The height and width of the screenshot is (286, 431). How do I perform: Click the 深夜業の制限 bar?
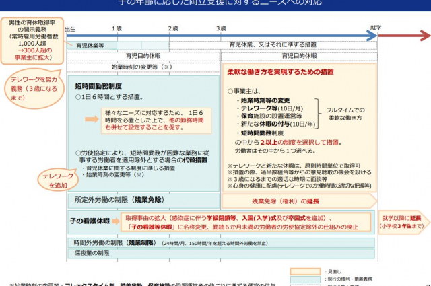click(222, 253)
